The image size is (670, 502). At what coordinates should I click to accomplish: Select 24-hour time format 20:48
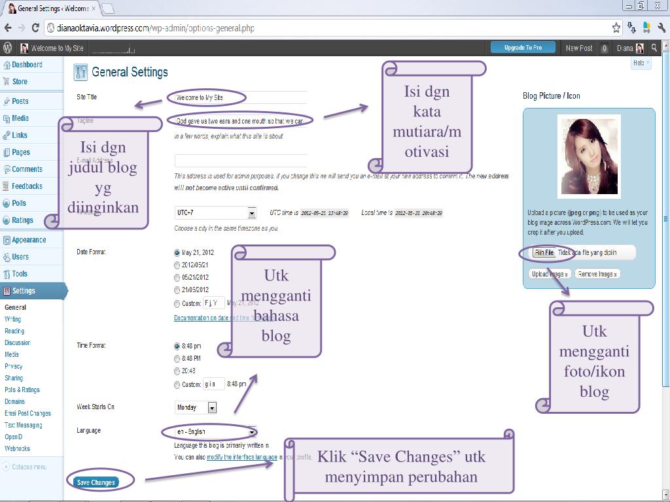tap(177, 371)
